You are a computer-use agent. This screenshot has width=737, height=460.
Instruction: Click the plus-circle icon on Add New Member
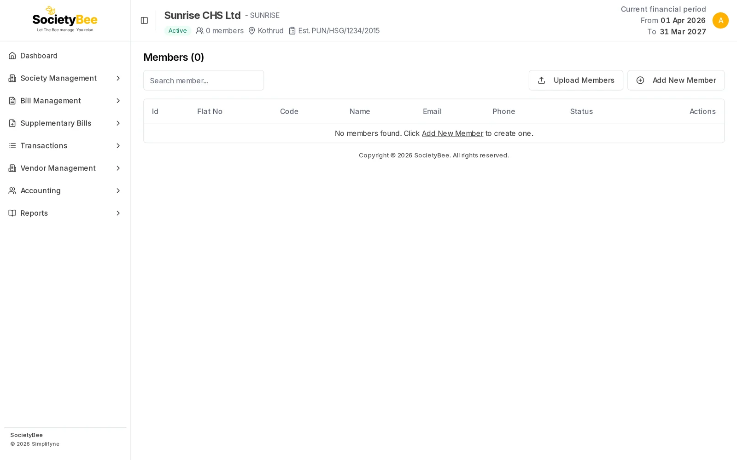(x=640, y=80)
